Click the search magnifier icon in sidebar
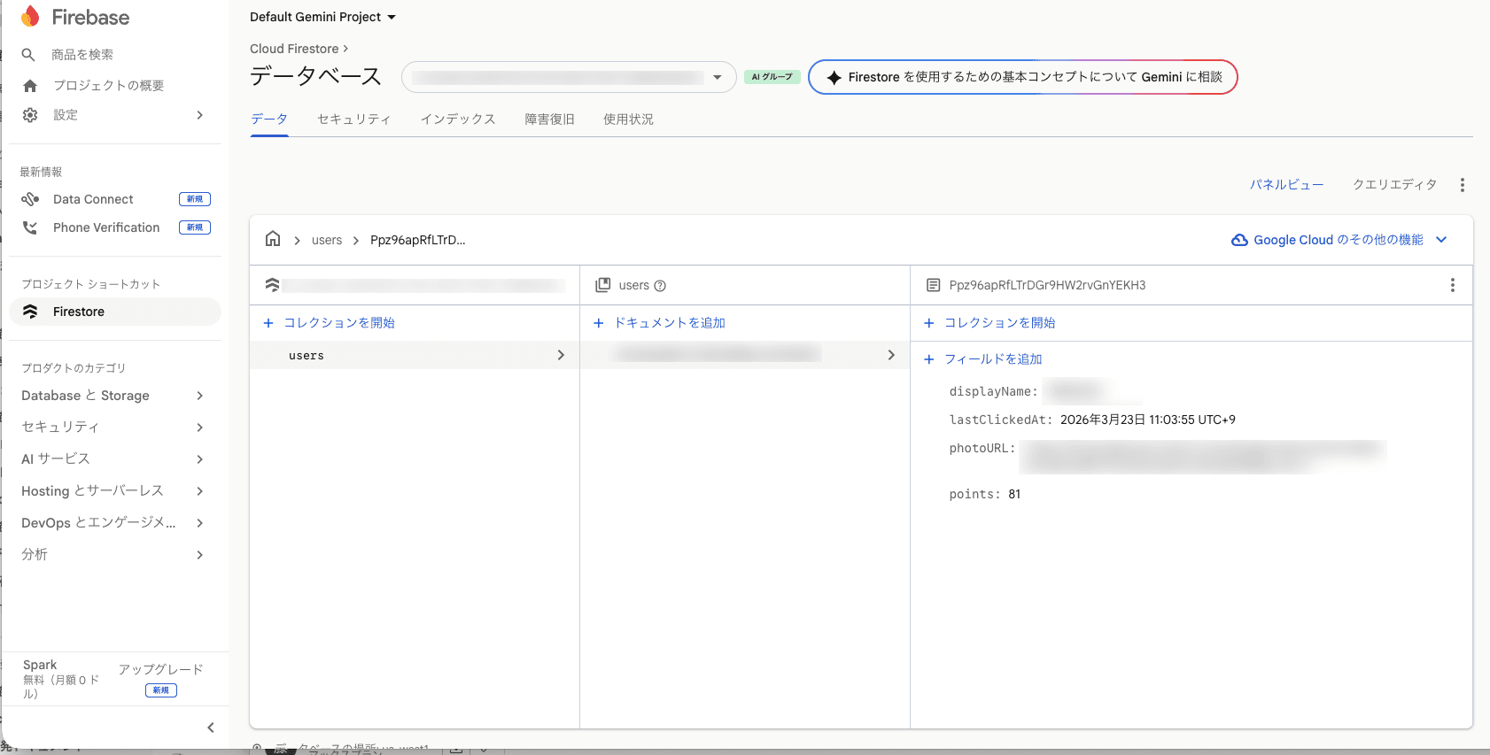Image resolution: width=1490 pixels, height=755 pixels. tap(28, 55)
